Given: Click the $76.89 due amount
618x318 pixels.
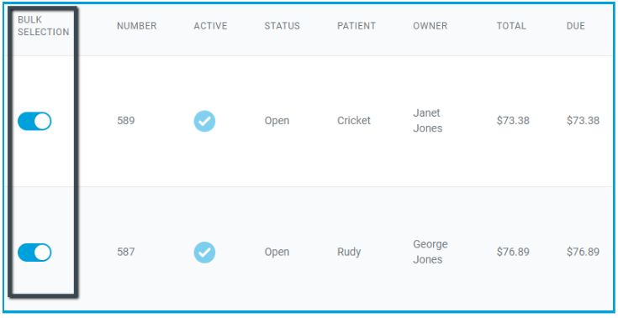Looking at the screenshot, I should point(583,252).
